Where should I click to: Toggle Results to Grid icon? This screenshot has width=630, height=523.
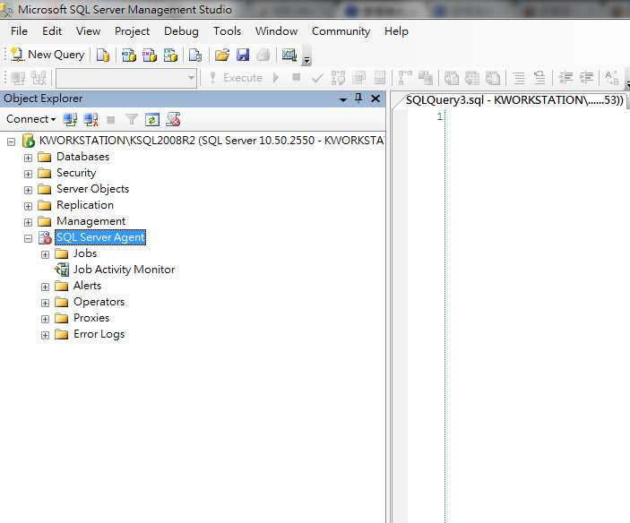(x=472, y=78)
